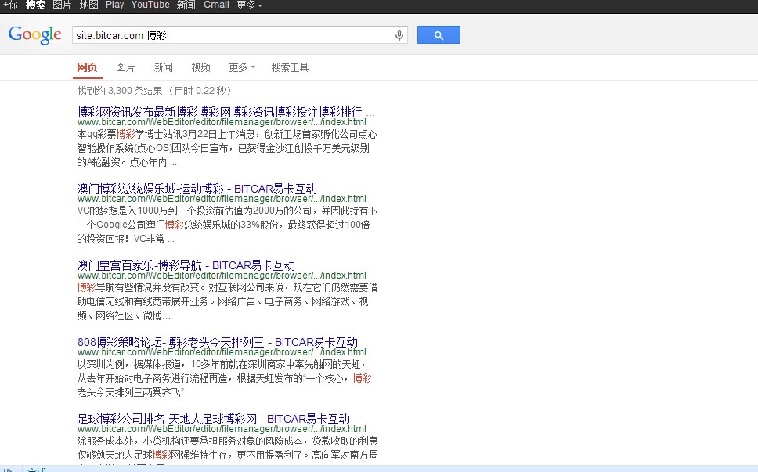
Task: Click the blue search magnifier button
Action: click(x=439, y=34)
